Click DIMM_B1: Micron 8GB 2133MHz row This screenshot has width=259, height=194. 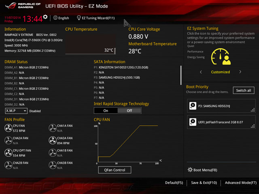[x=27, y=78]
